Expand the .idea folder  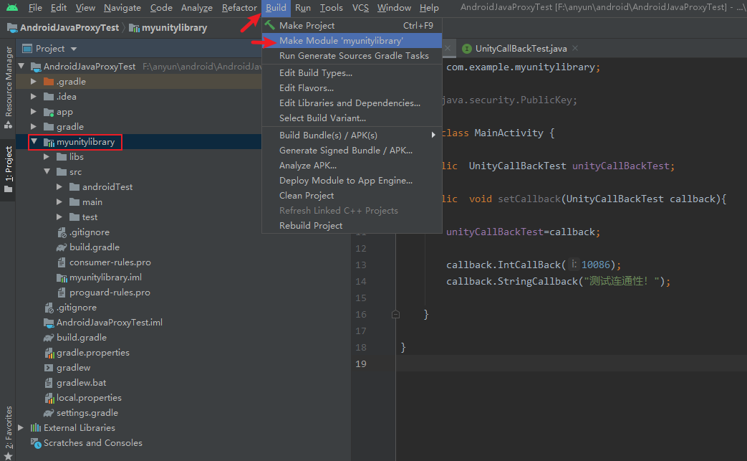[x=34, y=96]
